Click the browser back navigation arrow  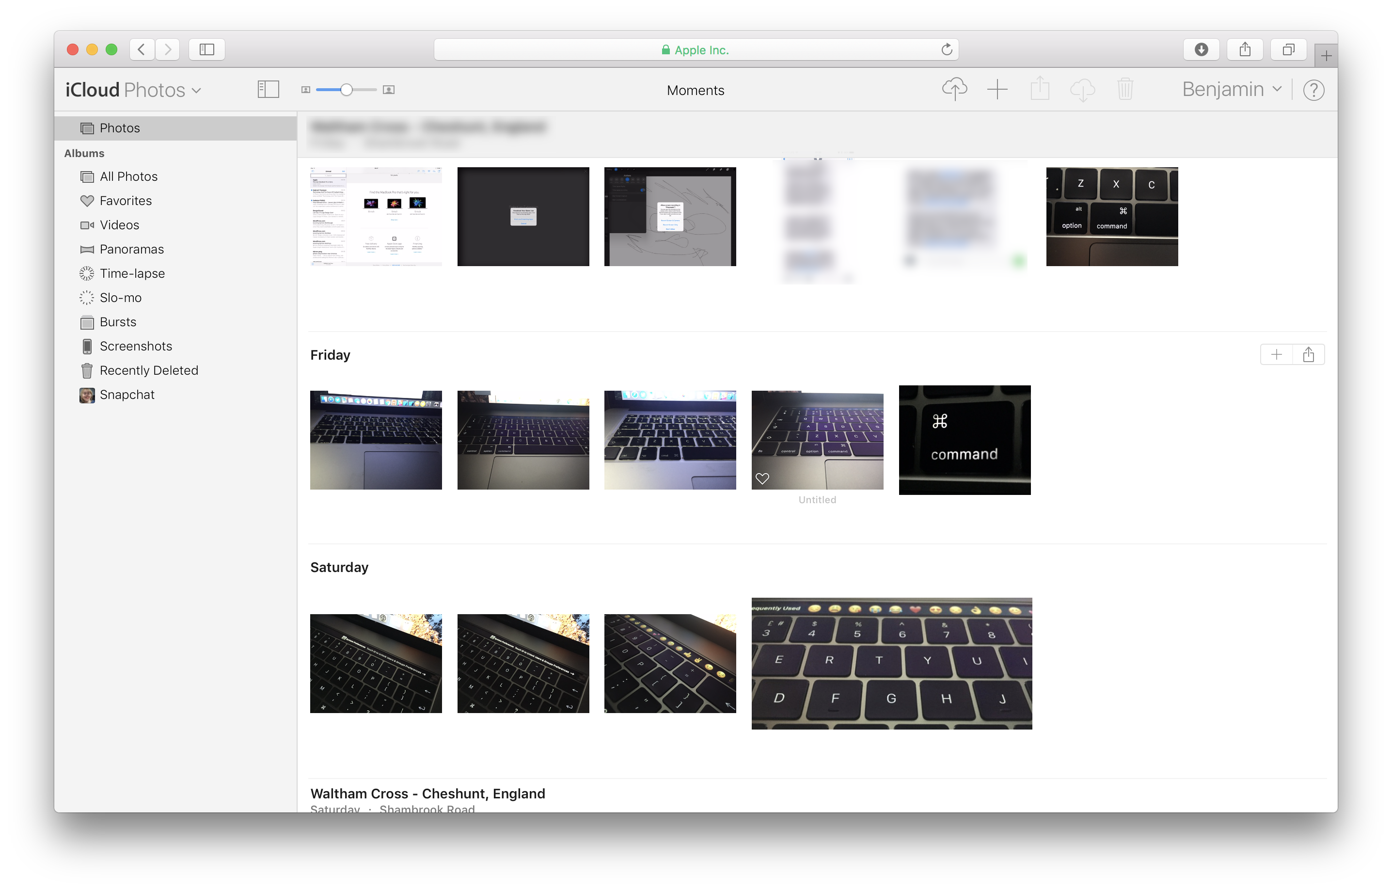coord(141,48)
